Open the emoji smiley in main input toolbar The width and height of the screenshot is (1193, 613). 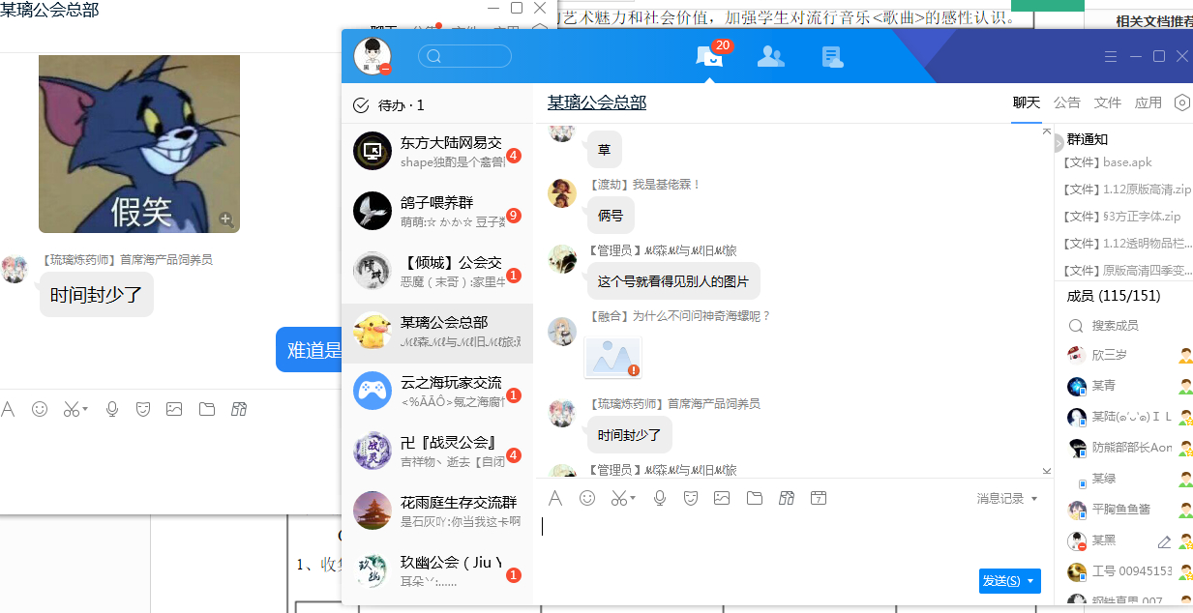[587, 499]
